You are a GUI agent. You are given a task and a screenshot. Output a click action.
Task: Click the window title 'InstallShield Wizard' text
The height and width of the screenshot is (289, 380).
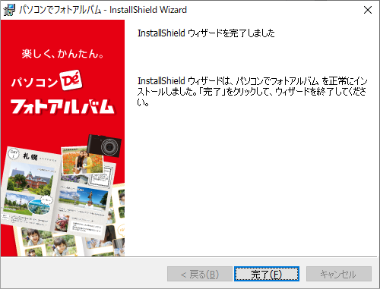148,10
